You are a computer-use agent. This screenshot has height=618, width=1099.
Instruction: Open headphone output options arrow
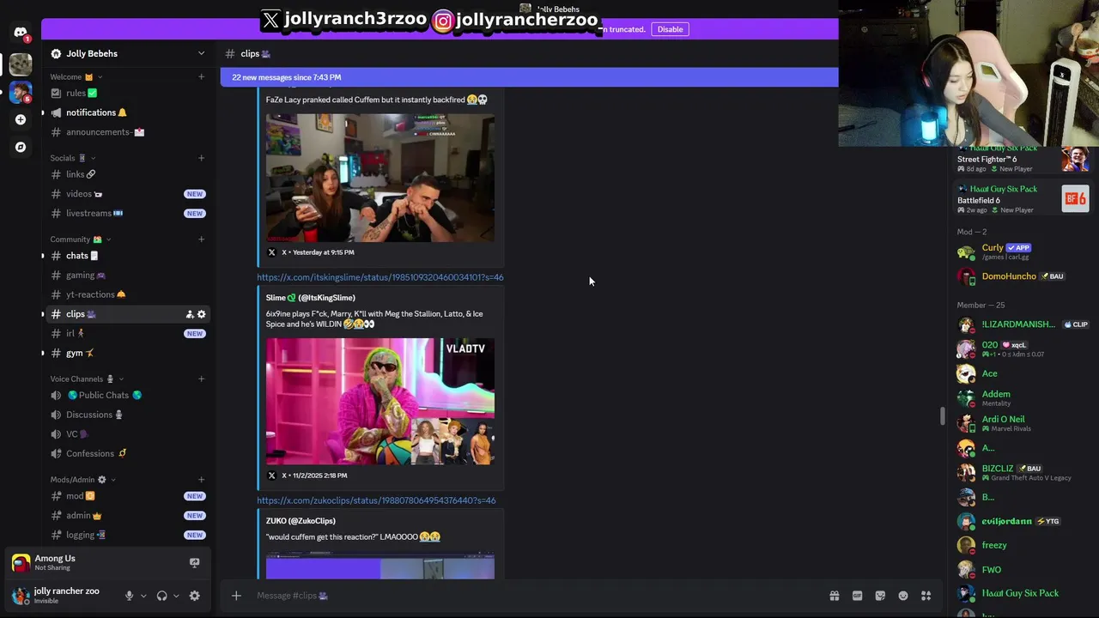click(176, 596)
